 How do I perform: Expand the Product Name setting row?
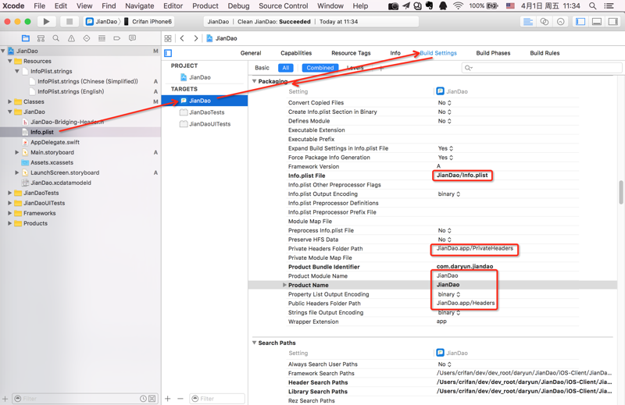tap(284, 285)
